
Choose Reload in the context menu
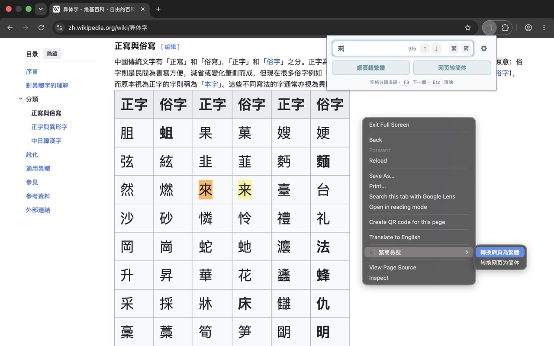click(x=419, y=160)
